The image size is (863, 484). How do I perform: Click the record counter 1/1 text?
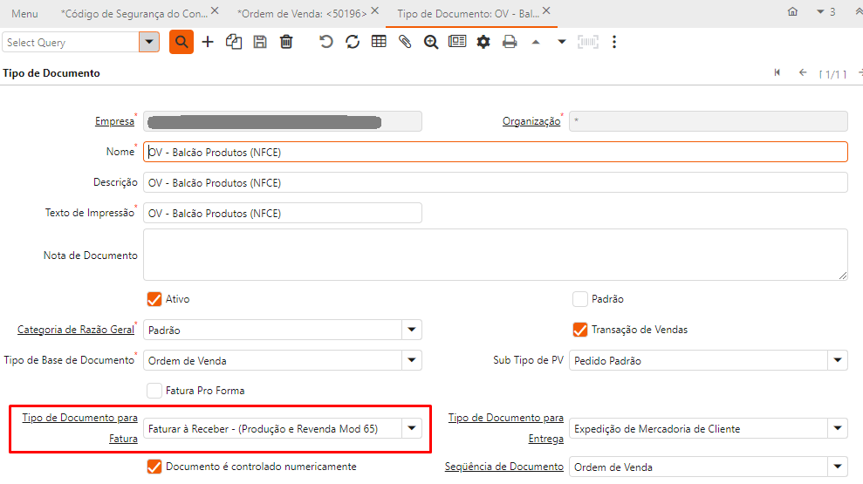click(x=832, y=74)
